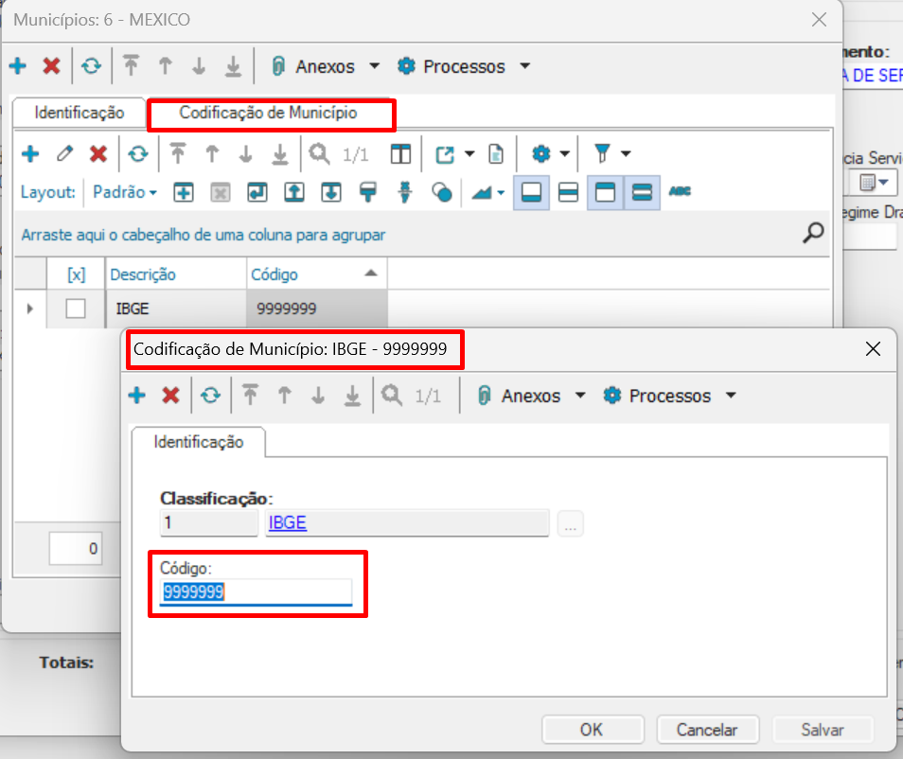Go to last record in Municípios toolbar
903x759 pixels.
coord(233,65)
